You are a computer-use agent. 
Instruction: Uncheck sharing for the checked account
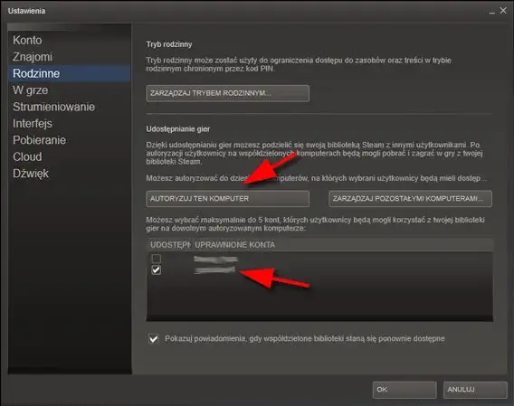(x=156, y=270)
